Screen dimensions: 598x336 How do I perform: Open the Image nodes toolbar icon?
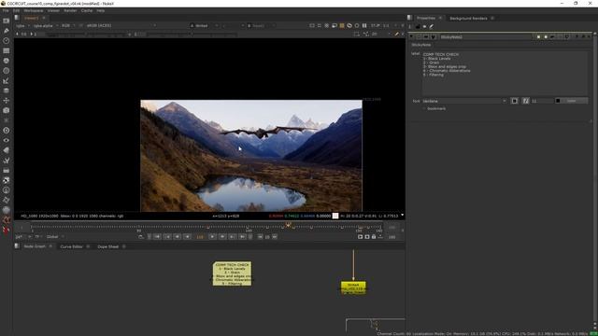[x=7, y=21]
